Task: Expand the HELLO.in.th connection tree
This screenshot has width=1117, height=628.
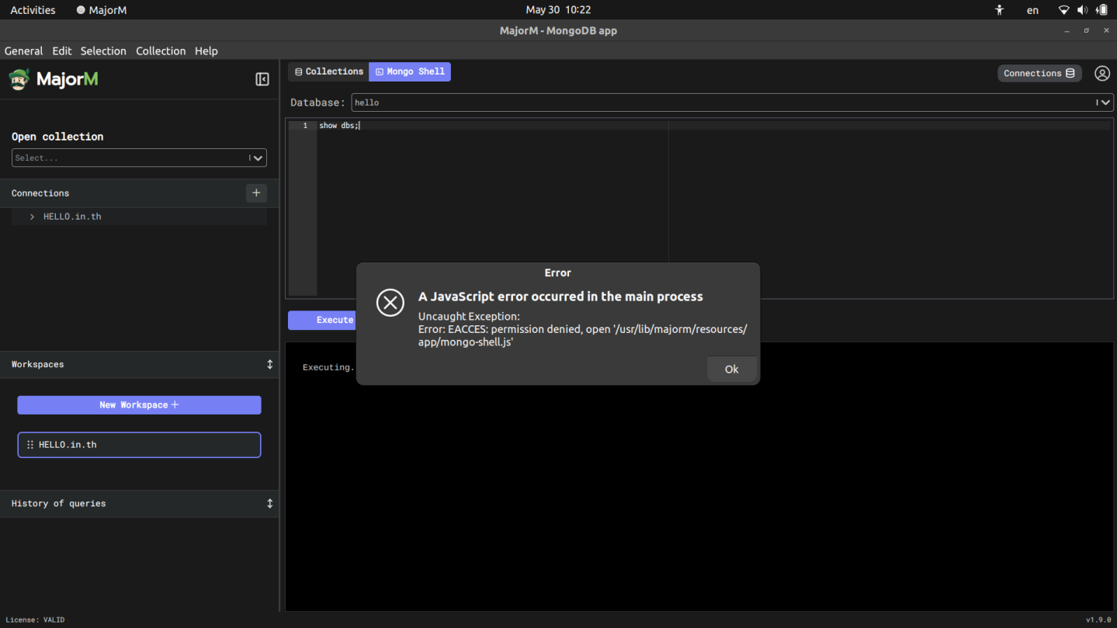Action: pyautogui.click(x=32, y=217)
